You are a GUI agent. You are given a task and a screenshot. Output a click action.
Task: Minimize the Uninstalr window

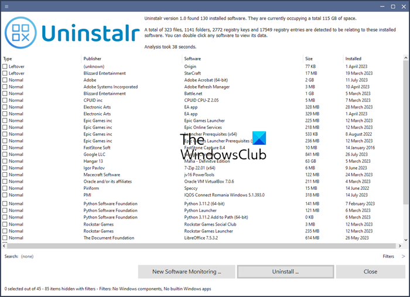click(x=382, y=6)
